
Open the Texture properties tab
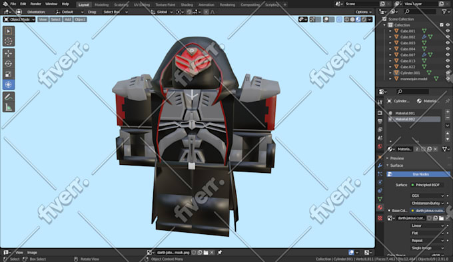click(x=380, y=219)
